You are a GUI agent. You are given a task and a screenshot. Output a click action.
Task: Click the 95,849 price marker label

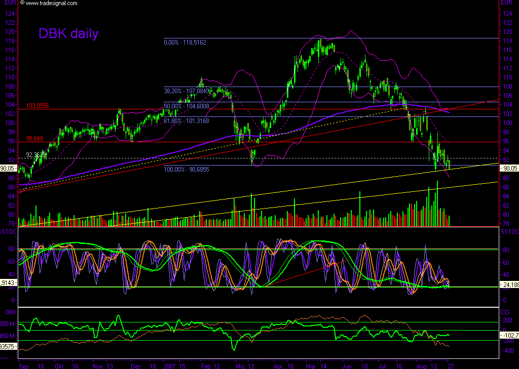click(34, 138)
